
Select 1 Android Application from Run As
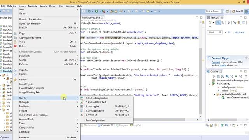pyautogui.click(x=106, y=98)
